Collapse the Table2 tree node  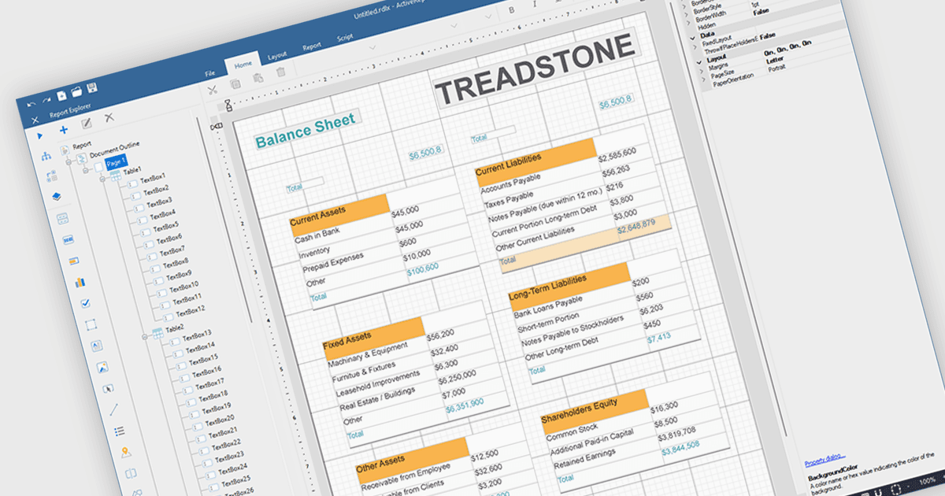[x=145, y=336]
